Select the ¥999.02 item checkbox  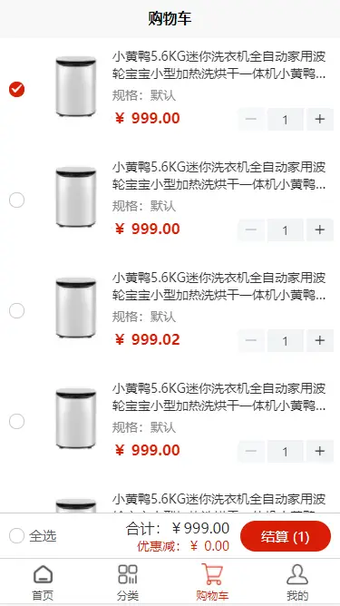[x=16, y=310]
